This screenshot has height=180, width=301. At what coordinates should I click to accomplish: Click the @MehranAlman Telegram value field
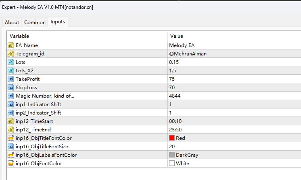point(234,54)
